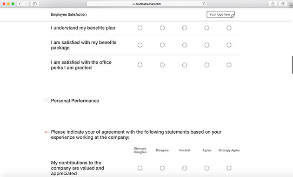Add a new tab with plus icon
Screen dimensions: 293x177
point(291,5)
